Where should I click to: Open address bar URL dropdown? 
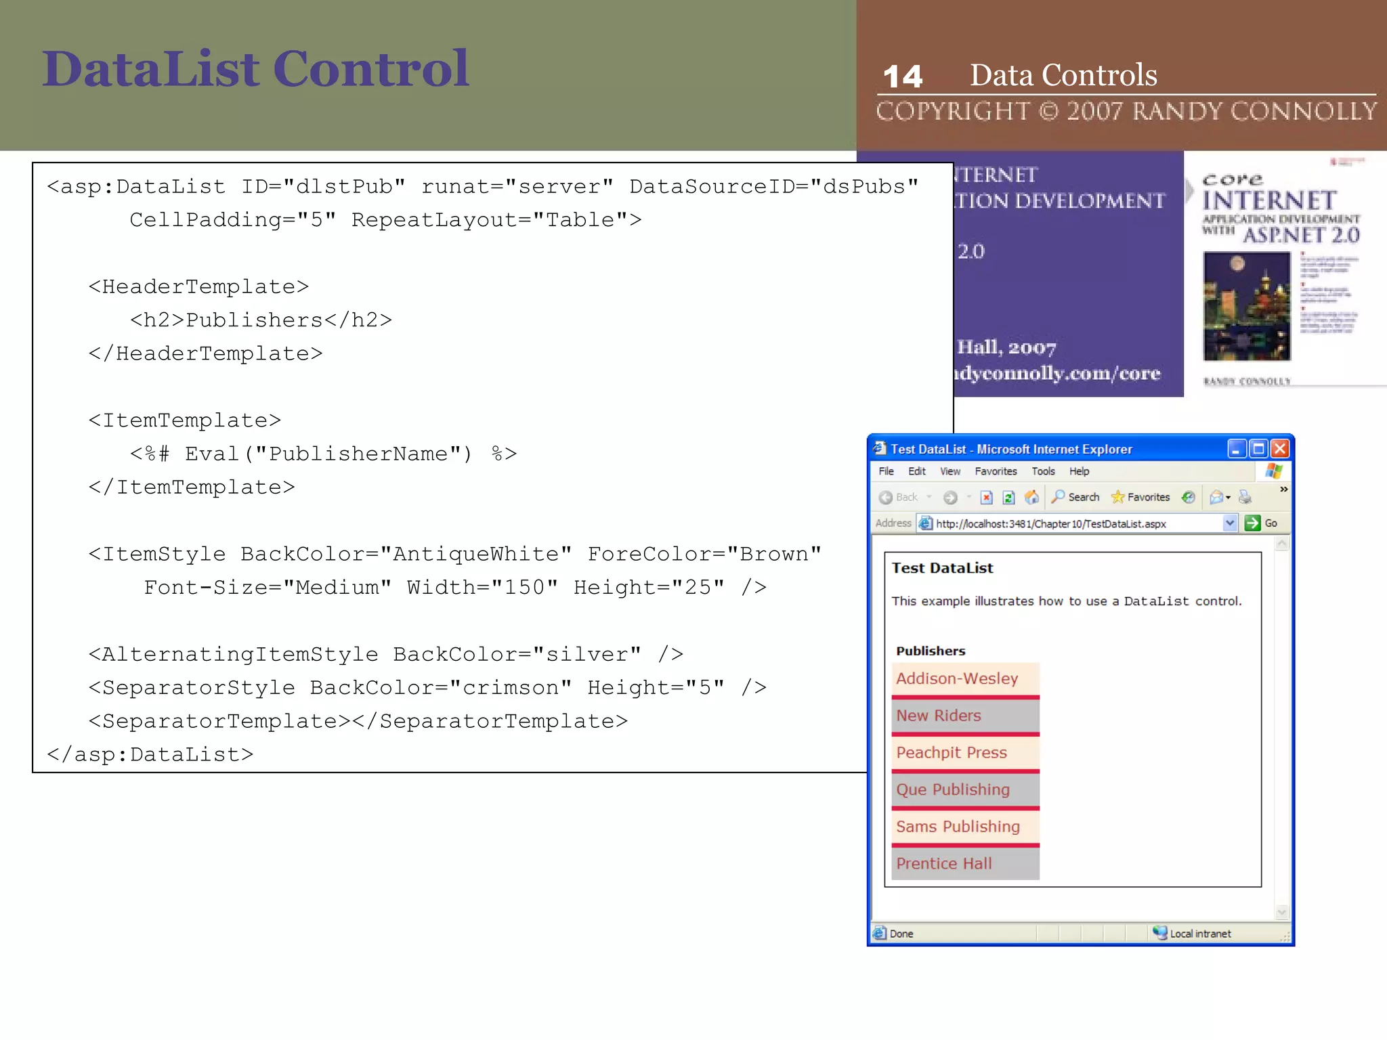1230,523
